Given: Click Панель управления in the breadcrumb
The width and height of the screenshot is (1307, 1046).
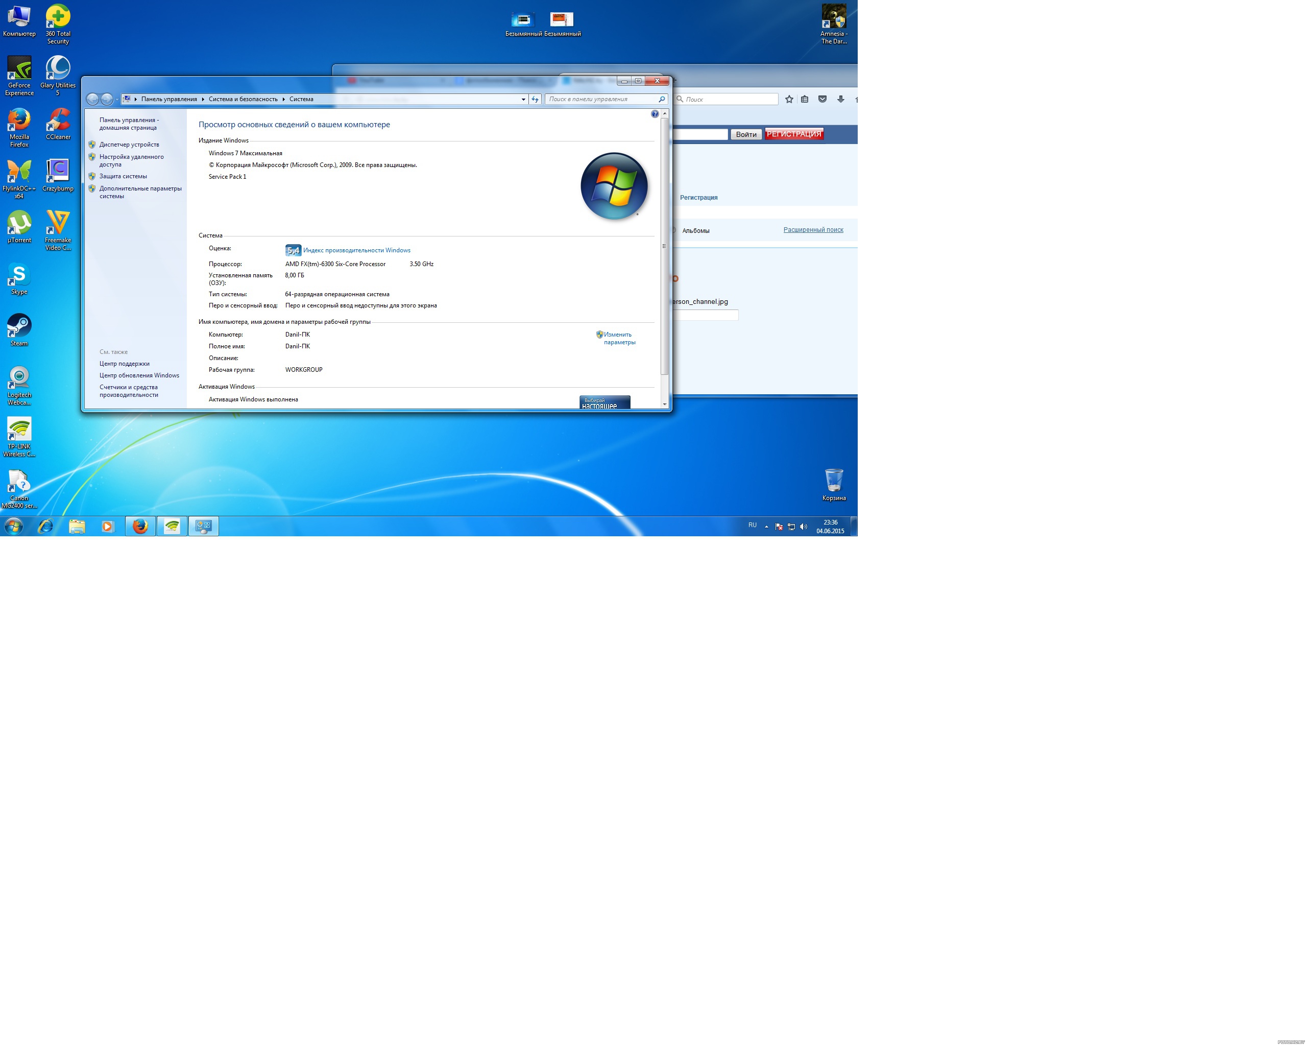Looking at the screenshot, I should tap(169, 99).
